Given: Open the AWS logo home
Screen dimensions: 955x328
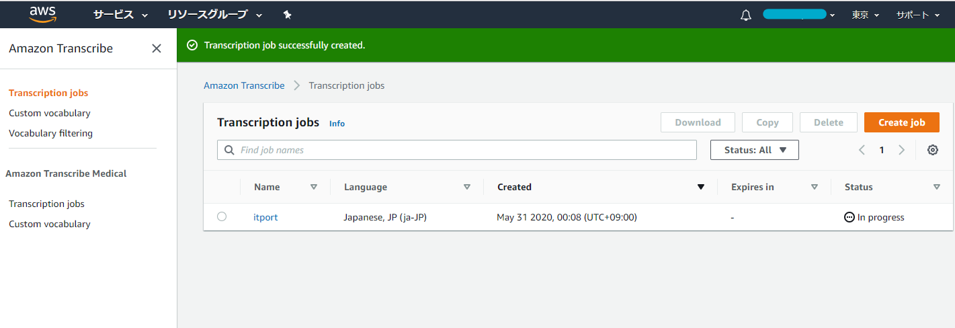Looking at the screenshot, I should (43, 14).
